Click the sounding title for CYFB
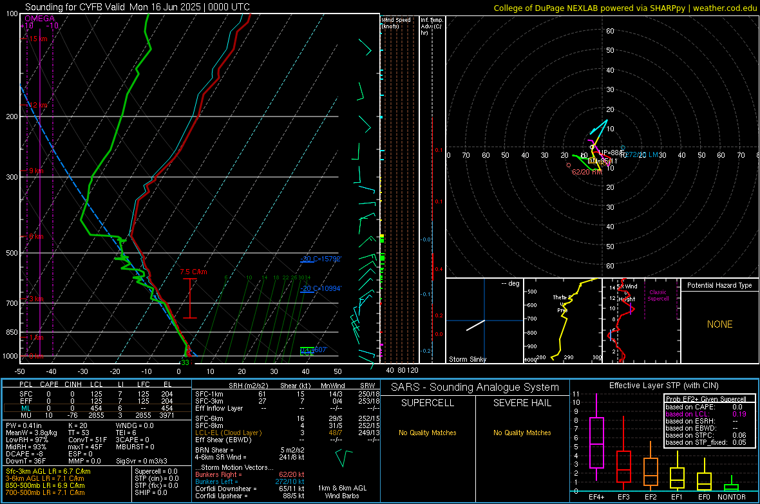Screen dimensions: 760x504 (138, 7)
